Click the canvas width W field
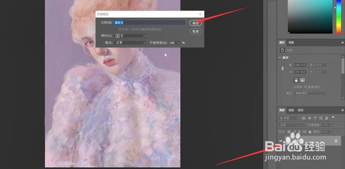This screenshot has width=345, height=169. [x=300, y=65]
